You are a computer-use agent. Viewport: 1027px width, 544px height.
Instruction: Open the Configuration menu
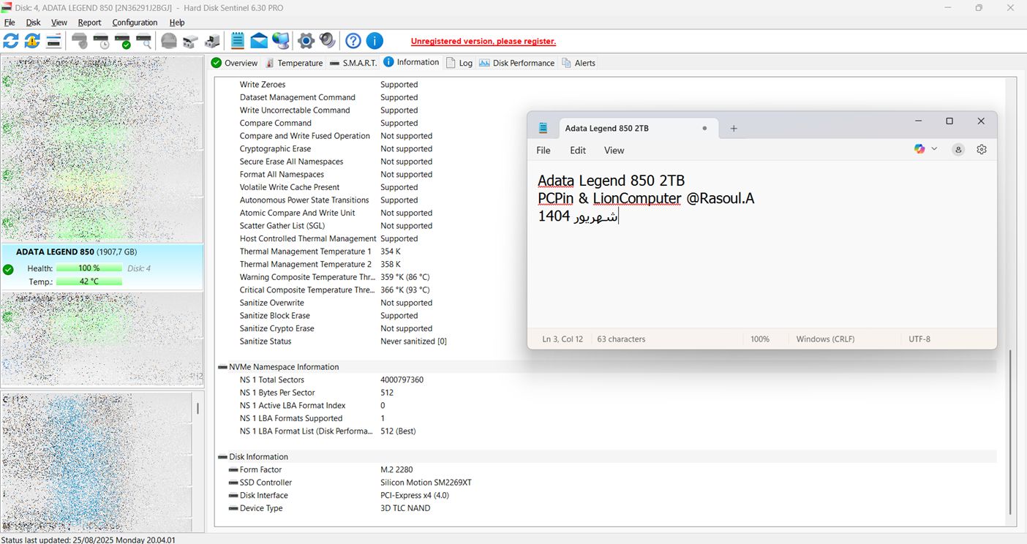[135, 23]
